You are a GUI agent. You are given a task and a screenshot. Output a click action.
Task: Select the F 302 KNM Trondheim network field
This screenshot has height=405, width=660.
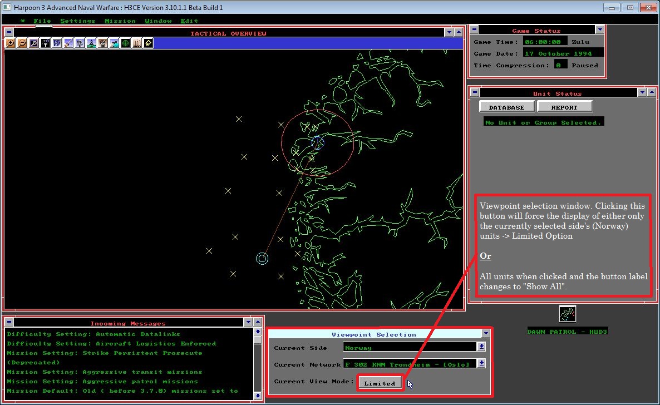[410, 363]
